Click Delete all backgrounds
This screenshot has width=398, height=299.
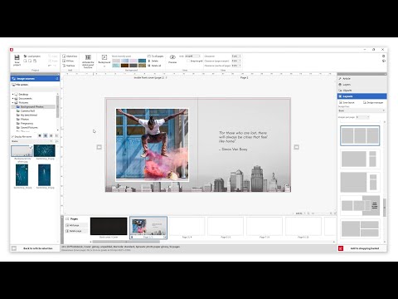[154, 66]
